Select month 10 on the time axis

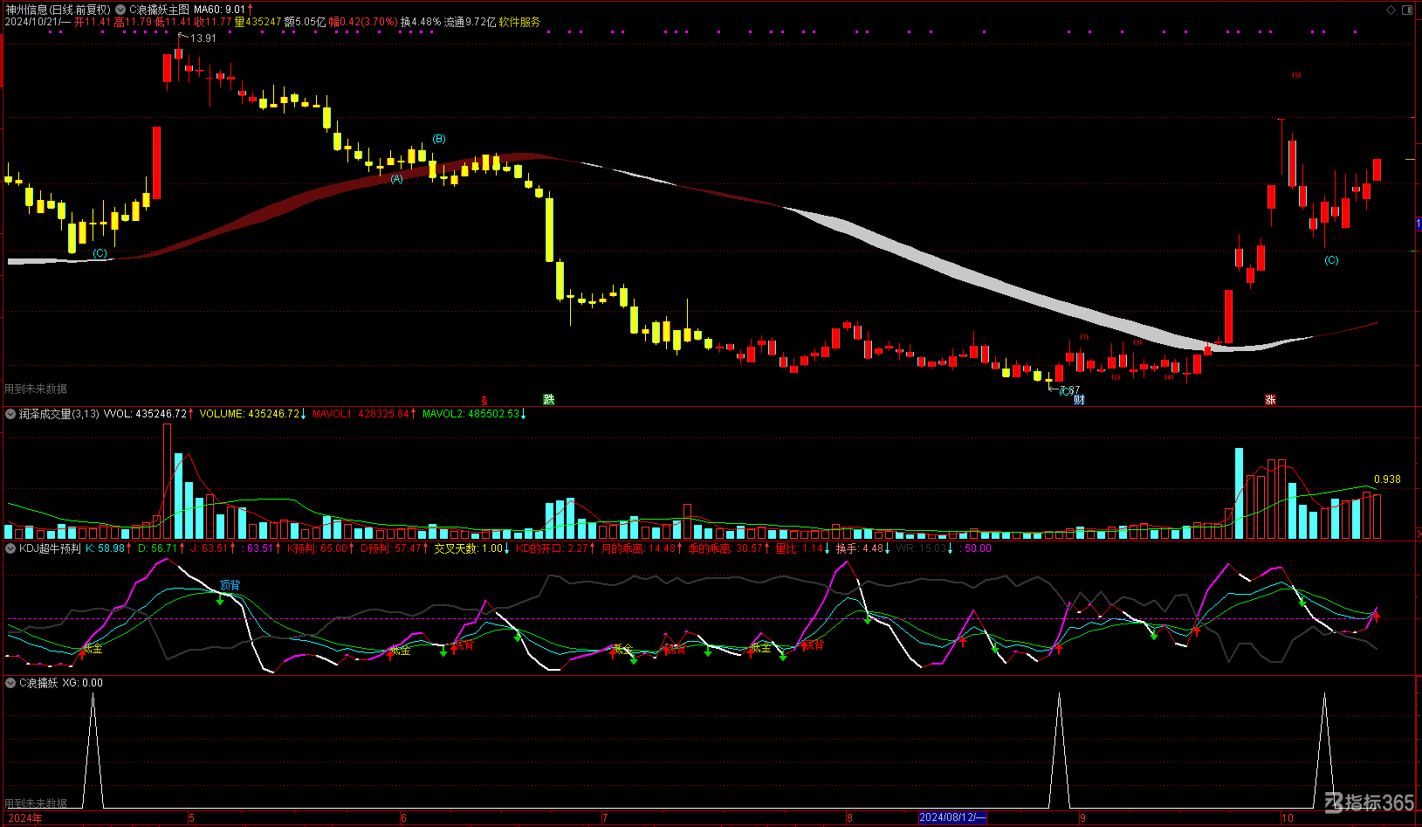tap(1287, 818)
